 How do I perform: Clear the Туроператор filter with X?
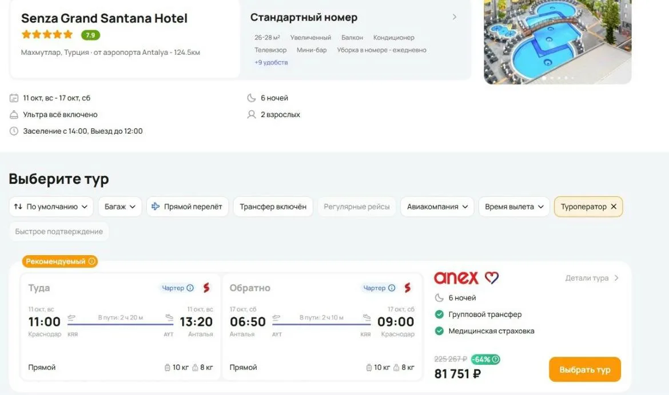pos(614,207)
